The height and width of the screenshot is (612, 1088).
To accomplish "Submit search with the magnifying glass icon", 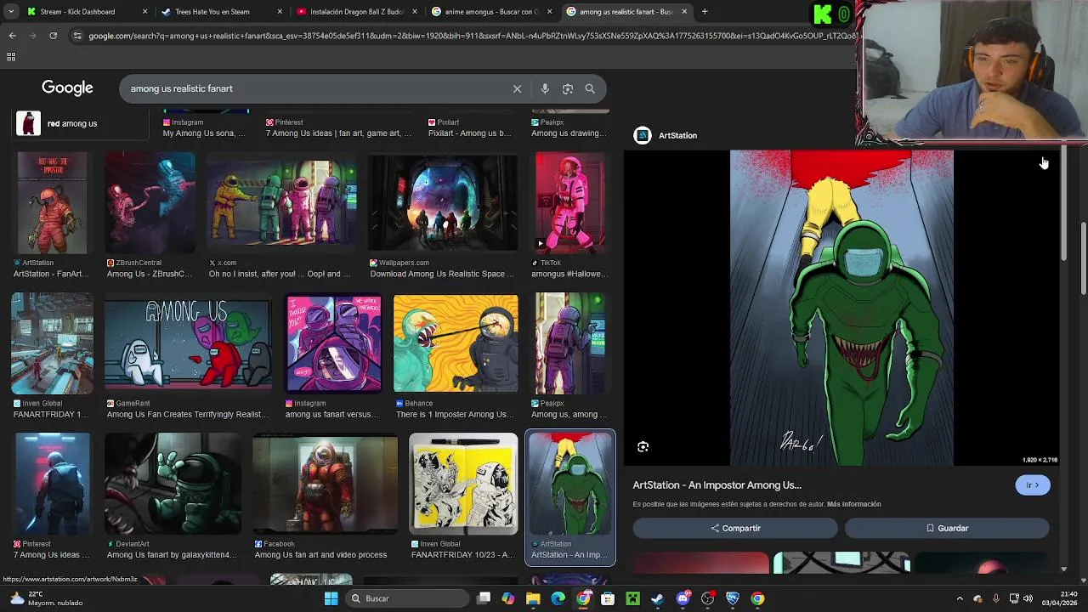I will point(590,88).
